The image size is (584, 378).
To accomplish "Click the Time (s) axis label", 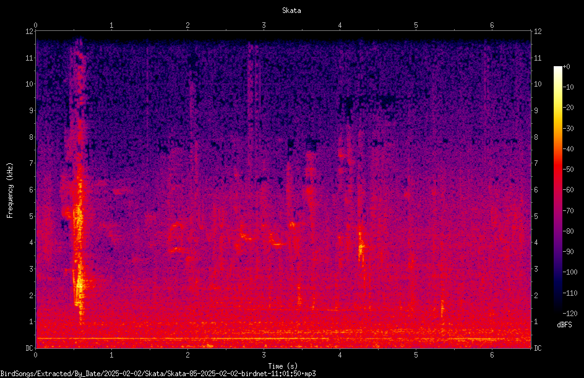I will [283, 366].
